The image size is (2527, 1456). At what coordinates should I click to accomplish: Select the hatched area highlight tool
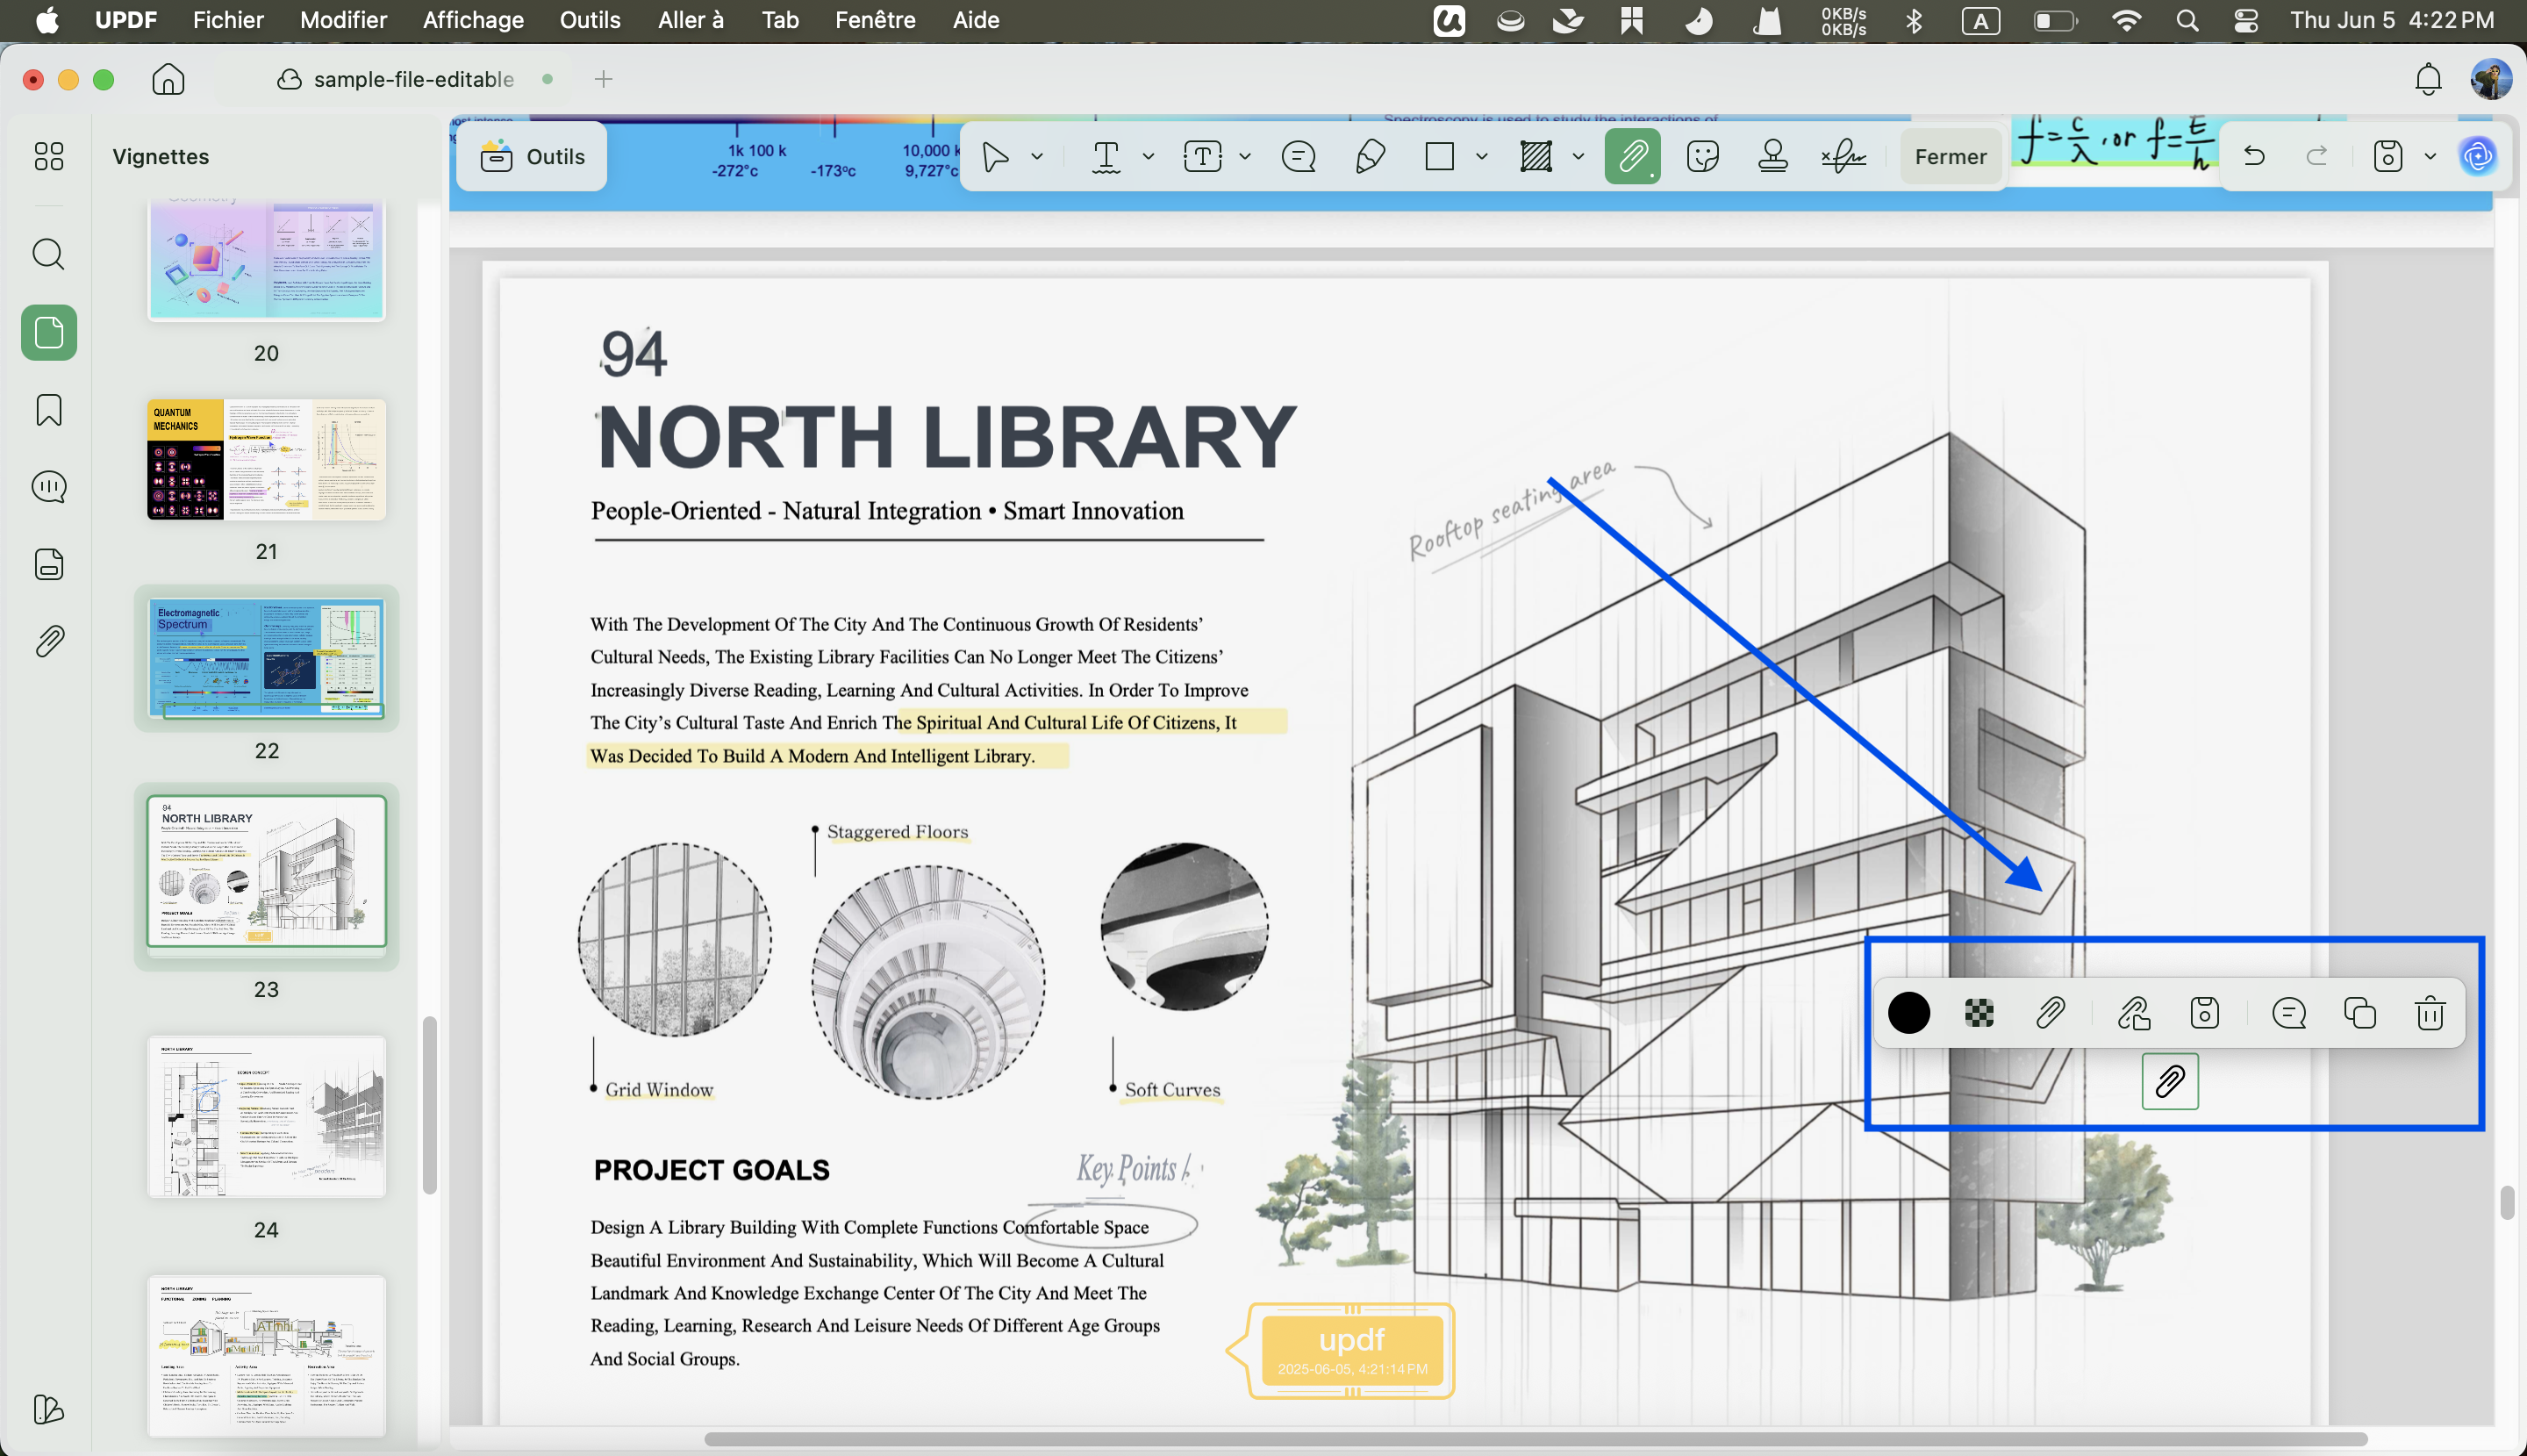(x=1536, y=157)
